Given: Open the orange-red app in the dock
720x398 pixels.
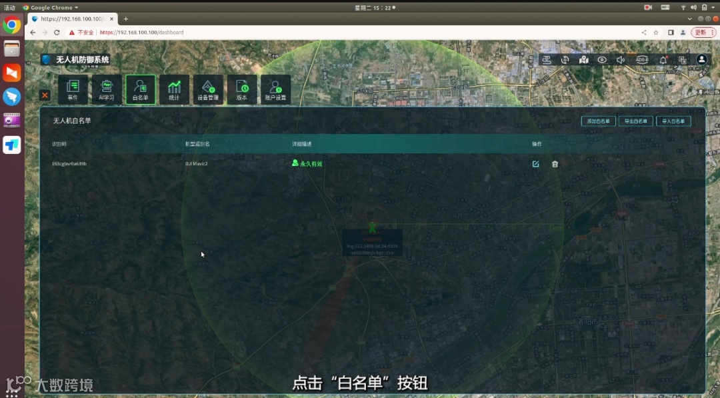Looking at the screenshot, I should 12,73.
